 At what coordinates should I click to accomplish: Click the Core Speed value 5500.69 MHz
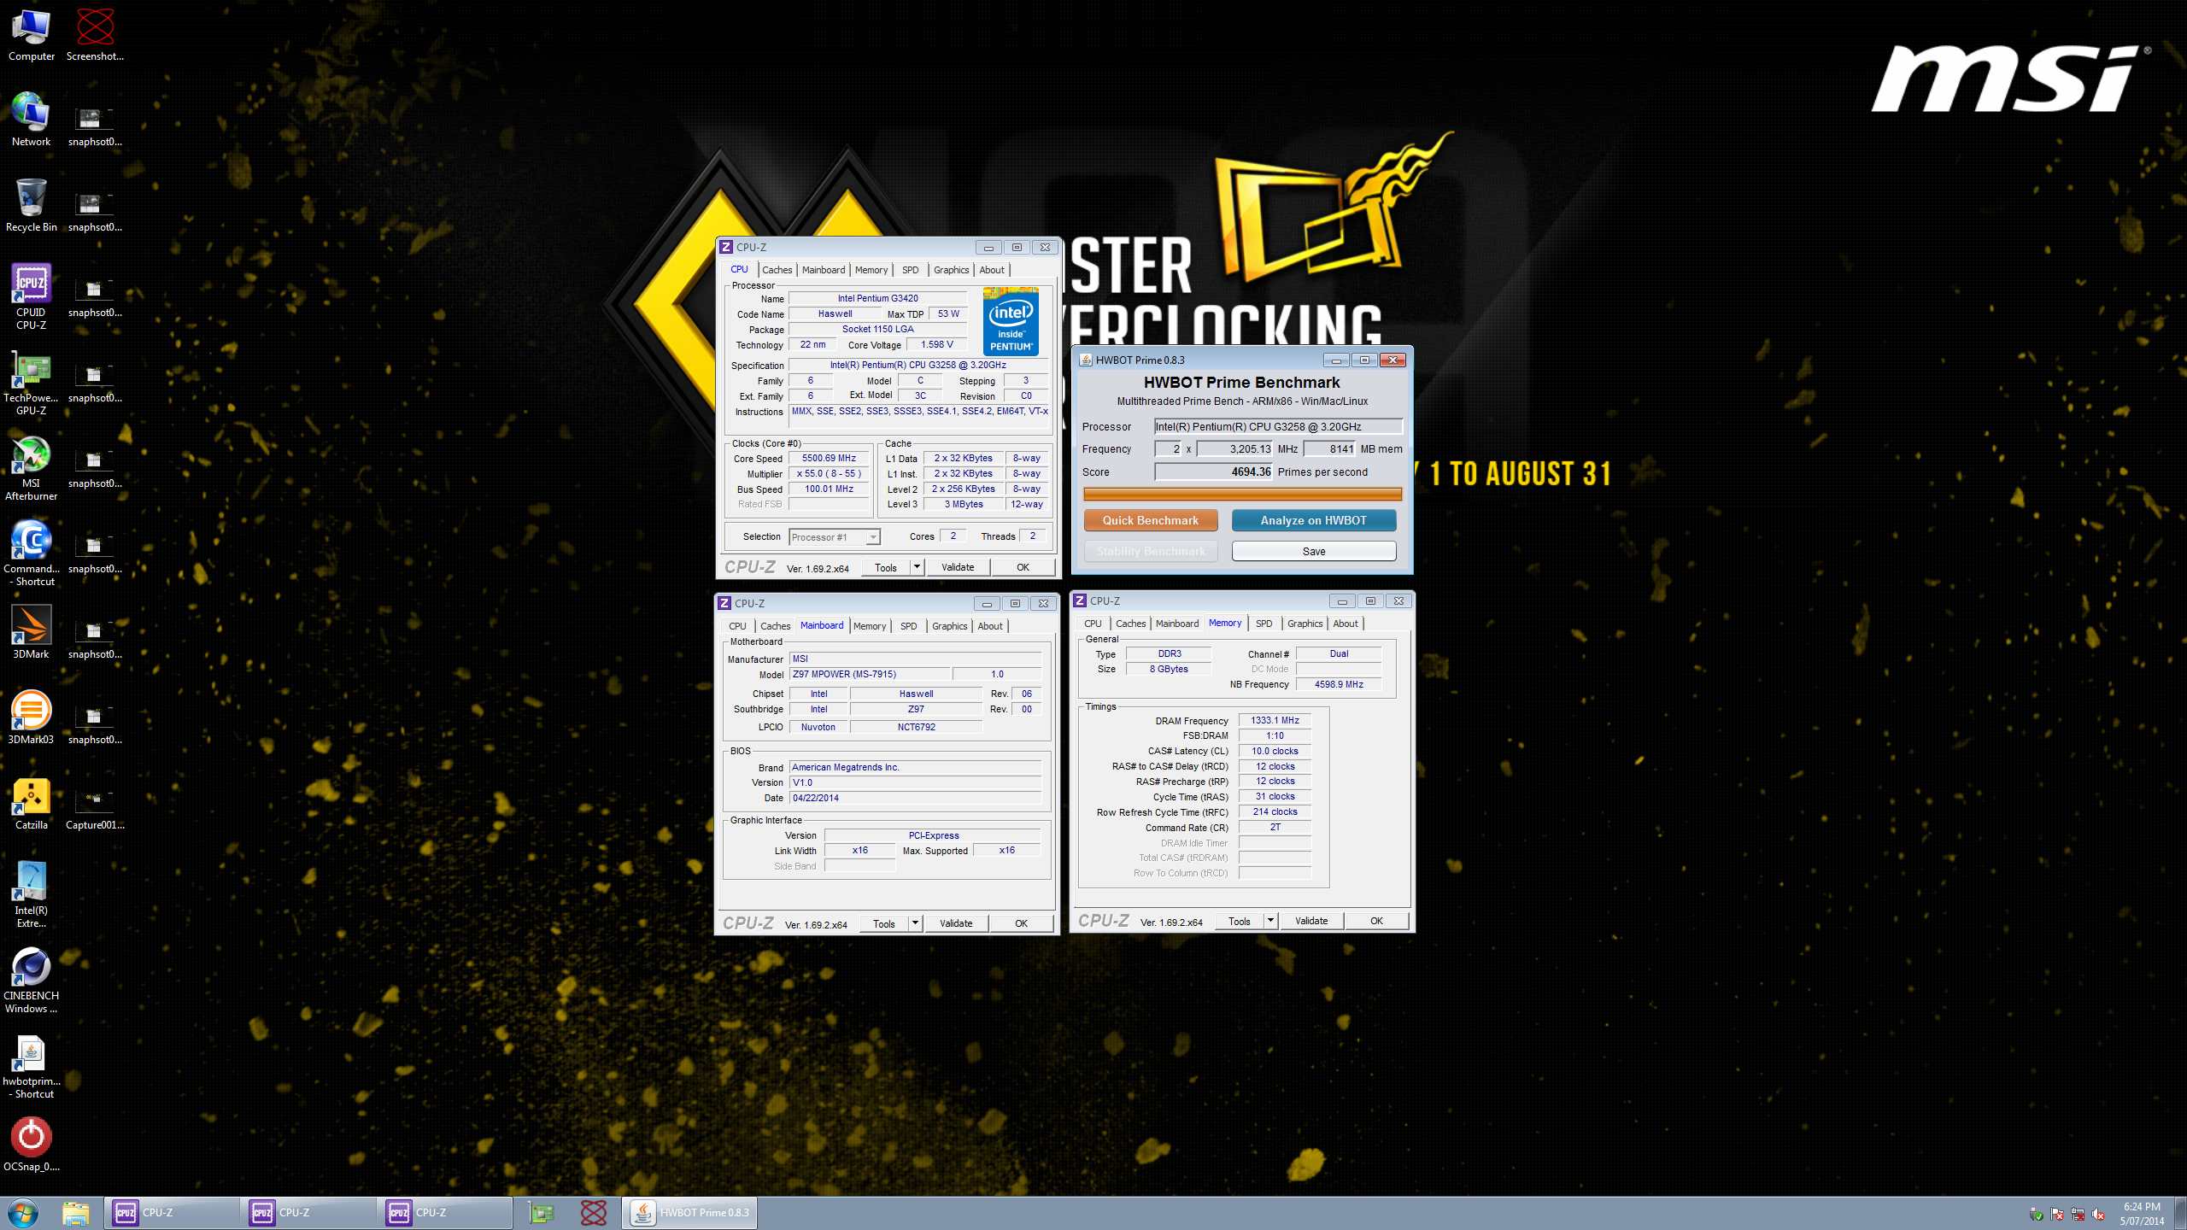click(x=829, y=459)
